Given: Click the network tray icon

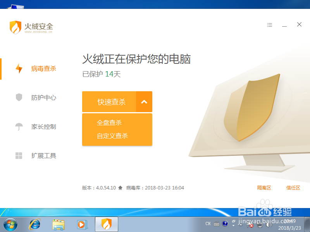Looking at the screenshot, I should (x=260, y=225).
